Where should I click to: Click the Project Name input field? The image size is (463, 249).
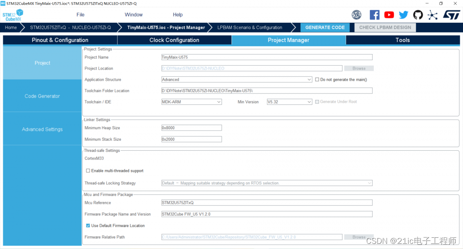267,57
